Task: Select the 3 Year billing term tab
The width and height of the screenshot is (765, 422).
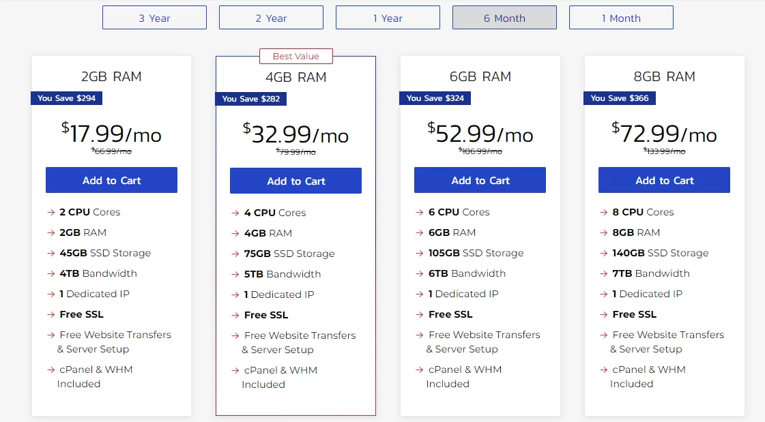Action: pyautogui.click(x=154, y=18)
